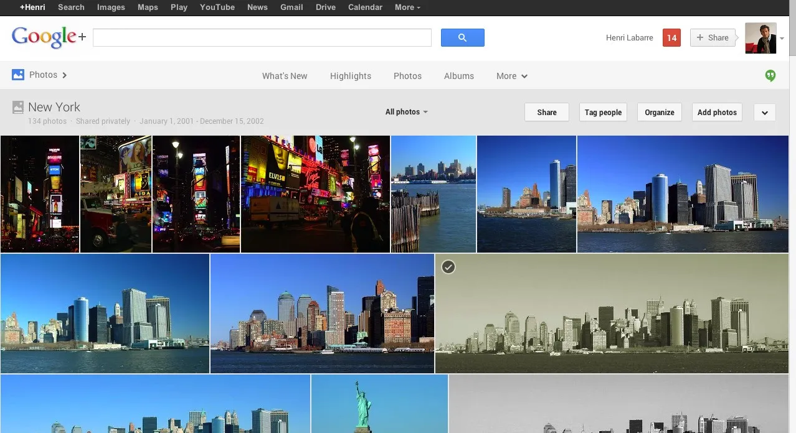The image size is (796, 433).
Task: Click the Shared privately label
Action: point(103,121)
